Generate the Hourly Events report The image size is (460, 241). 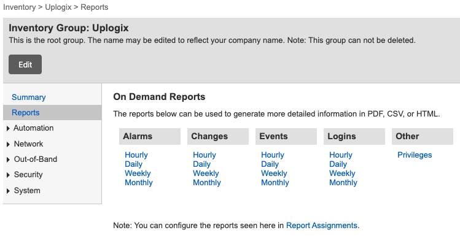click(273, 155)
